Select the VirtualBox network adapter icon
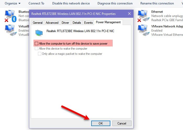Image resolution: width=183 pixels, height=130 pixels. point(10,30)
